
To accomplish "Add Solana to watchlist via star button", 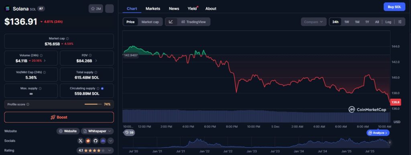I will (96, 9).
